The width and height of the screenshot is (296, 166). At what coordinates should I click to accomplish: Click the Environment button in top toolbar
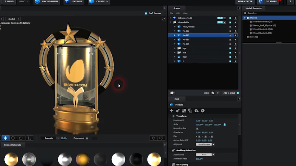[47, 2]
